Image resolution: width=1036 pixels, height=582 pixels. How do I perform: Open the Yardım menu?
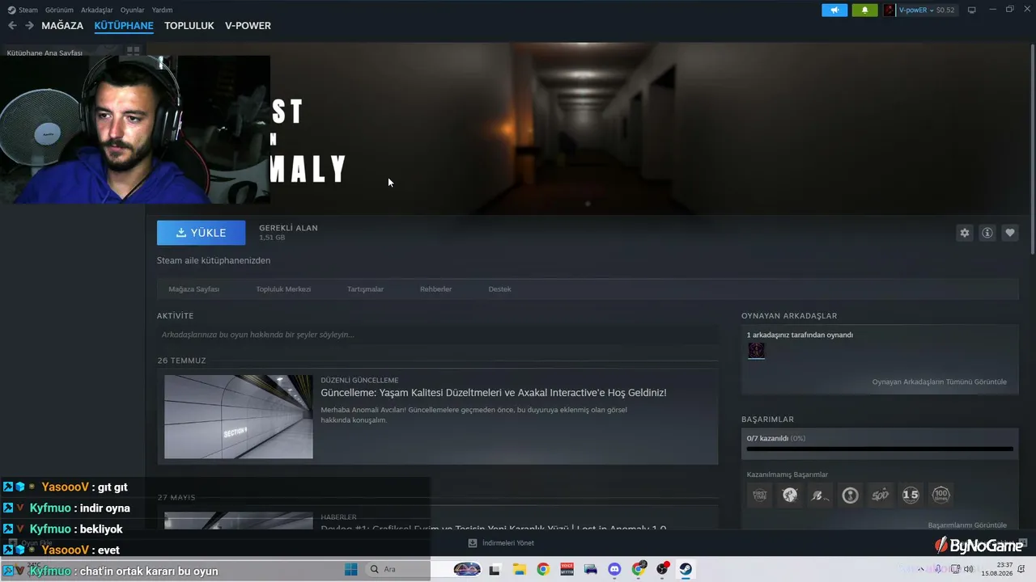(163, 11)
